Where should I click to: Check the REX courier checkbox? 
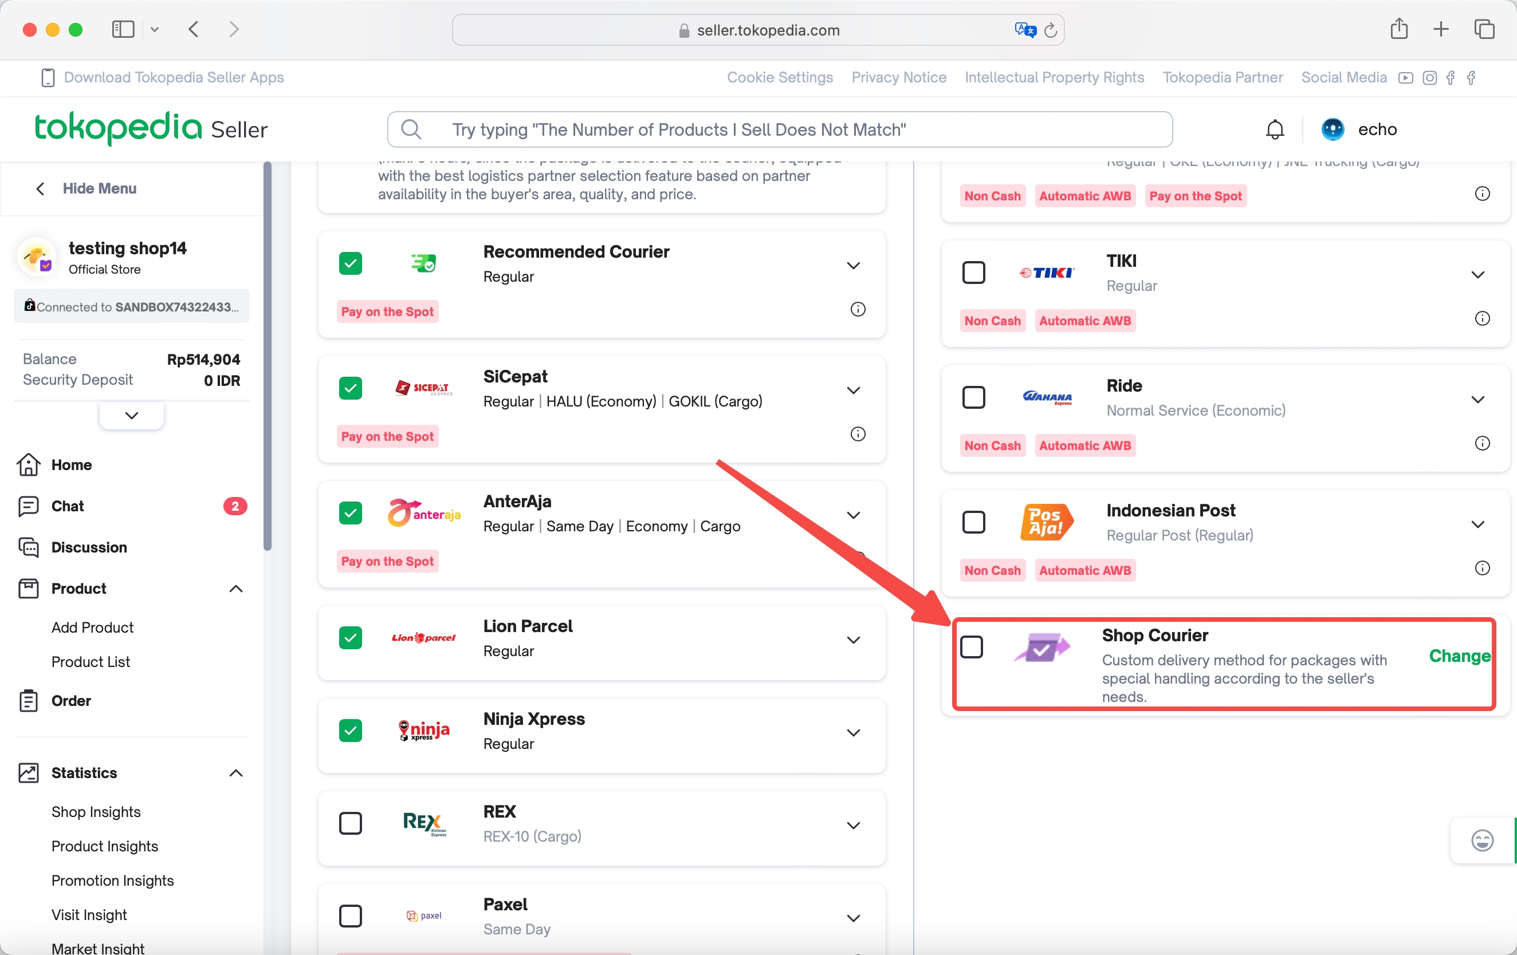point(350,823)
